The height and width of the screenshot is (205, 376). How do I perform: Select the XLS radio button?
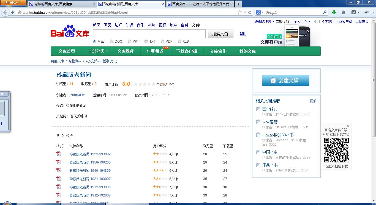tap(179, 41)
